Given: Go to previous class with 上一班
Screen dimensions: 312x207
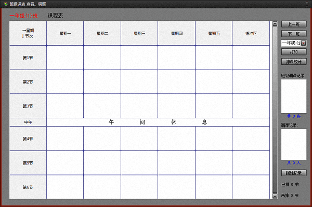Looking at the screenshot, I should pos(294,24).
